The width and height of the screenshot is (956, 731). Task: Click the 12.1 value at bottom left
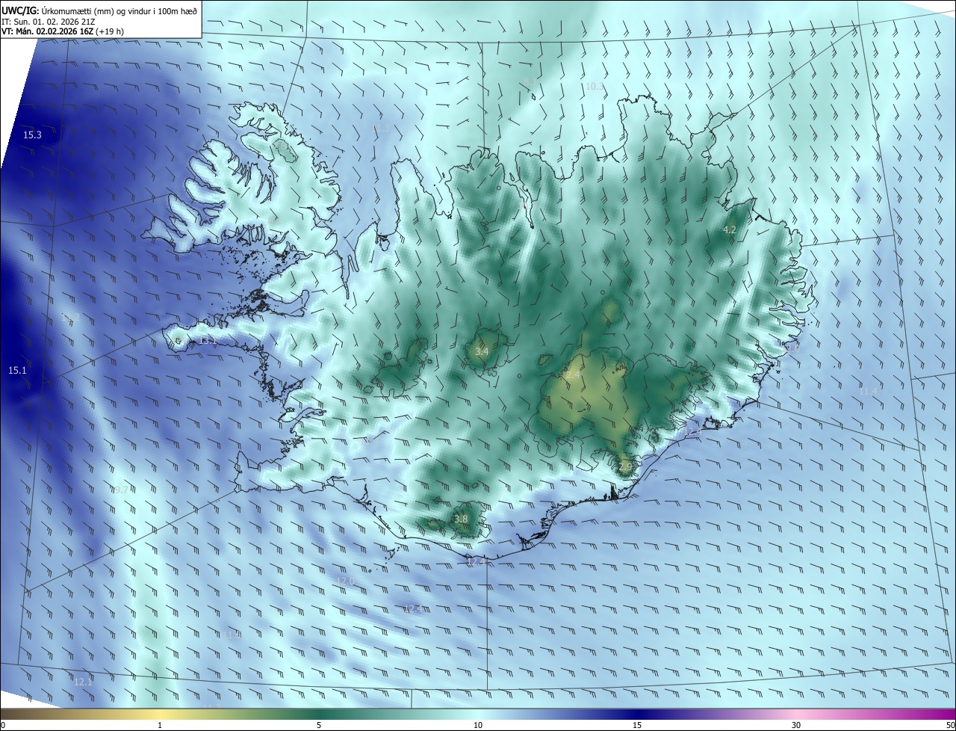pos(83,682)
